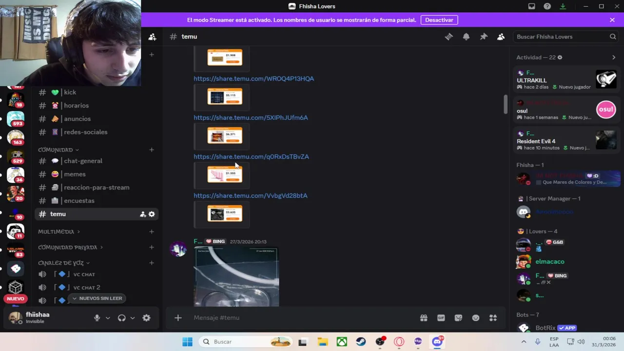Show pinned messages pin icon
Viewport: 624px width, 351px height.
click(484, 37)
